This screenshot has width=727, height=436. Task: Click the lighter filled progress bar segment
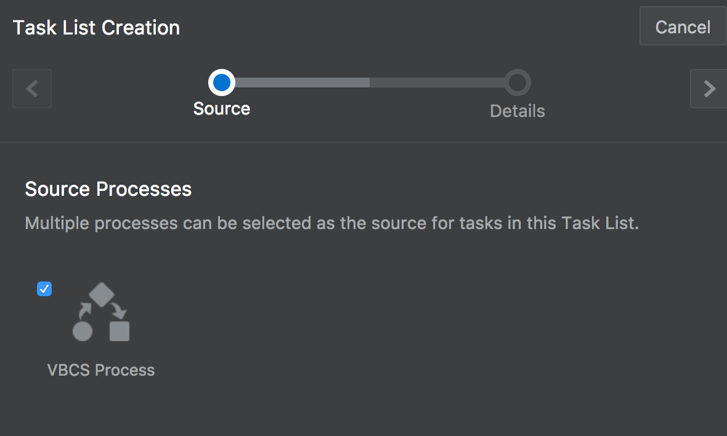tap(303, 83)
